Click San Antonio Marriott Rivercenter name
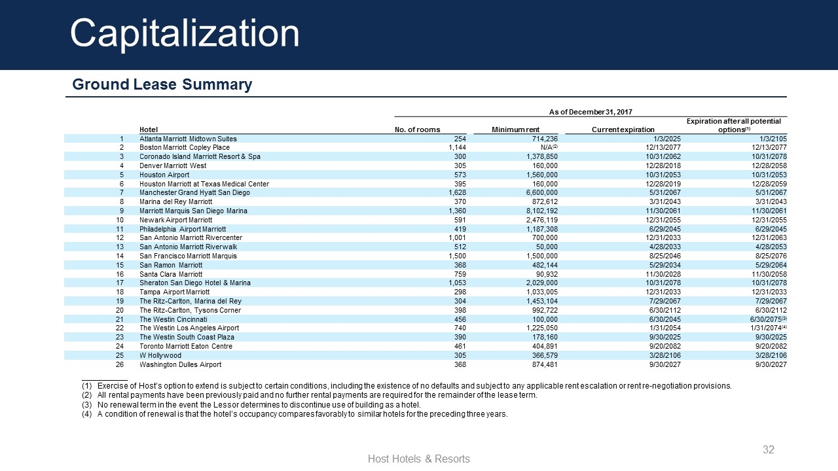 coord(191,238)
